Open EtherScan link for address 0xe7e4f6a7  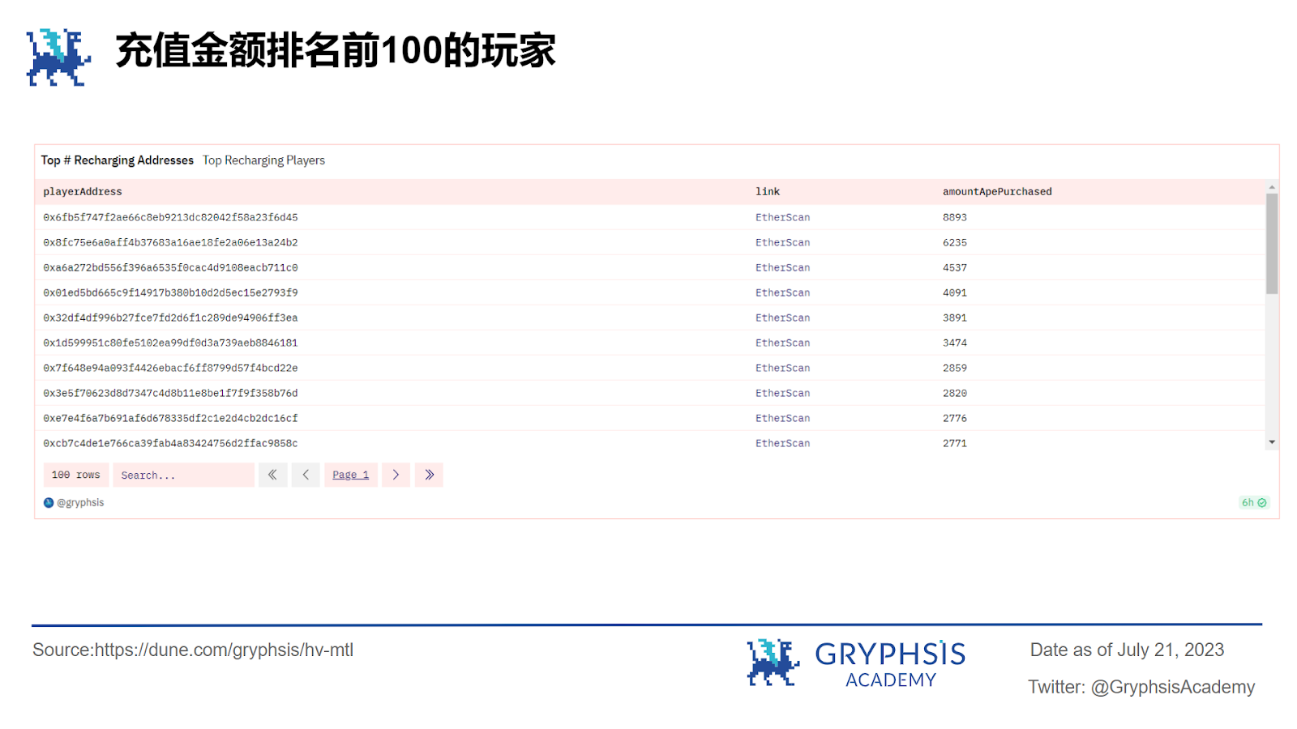coord(783,418)
